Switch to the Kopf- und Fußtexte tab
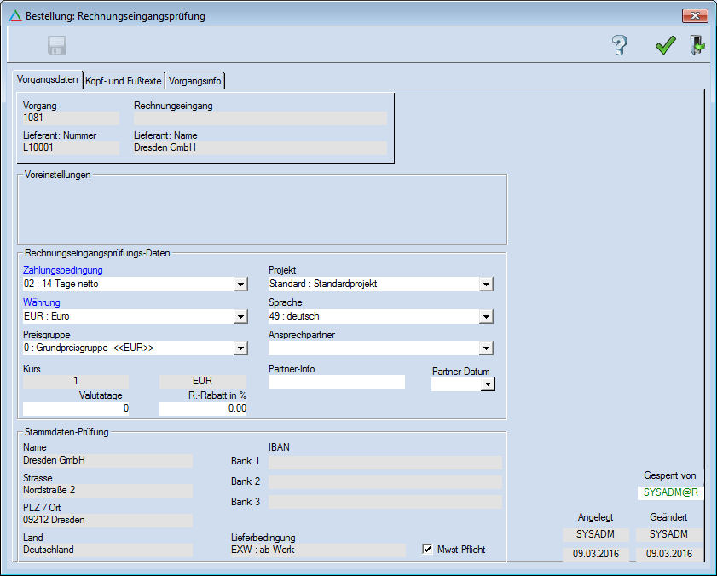Image resolution: width=717 pixels, height=576 pixels. [124, 81]
